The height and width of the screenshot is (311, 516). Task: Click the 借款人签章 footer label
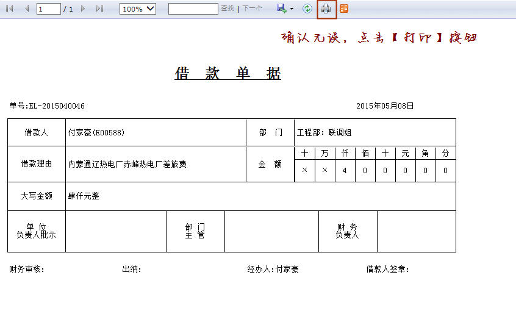388,269
